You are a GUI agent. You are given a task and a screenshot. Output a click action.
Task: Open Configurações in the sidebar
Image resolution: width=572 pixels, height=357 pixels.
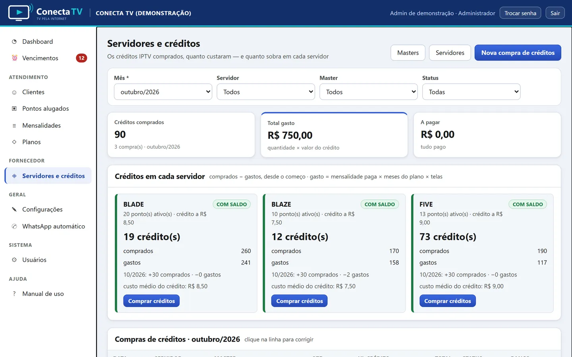coord(48,209)
